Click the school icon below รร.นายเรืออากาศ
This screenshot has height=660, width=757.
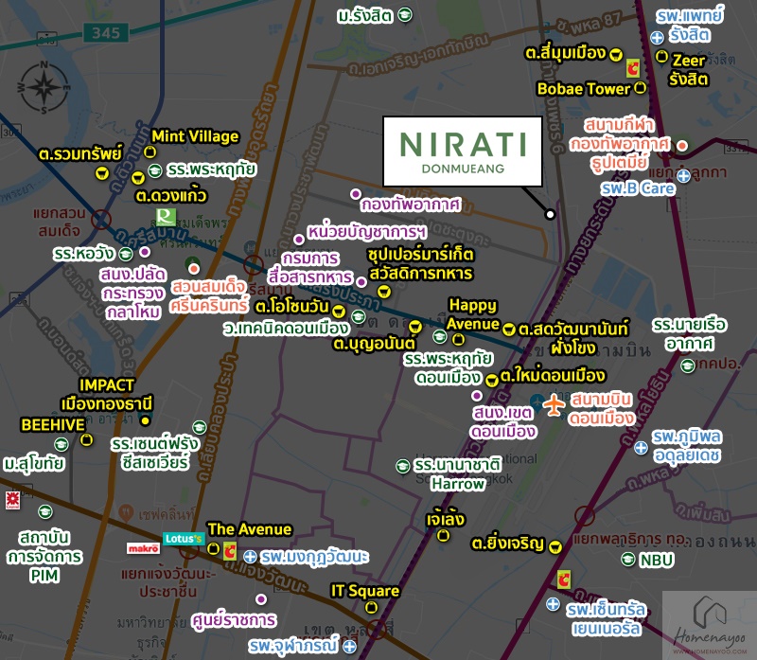pos(688,366)
